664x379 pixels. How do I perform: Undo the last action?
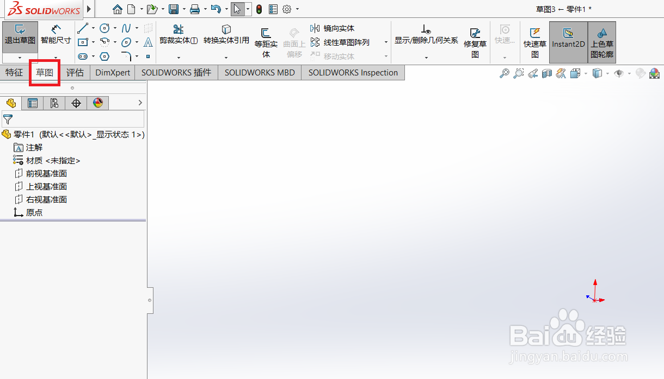pyautogui.click(x=216, y=9)
